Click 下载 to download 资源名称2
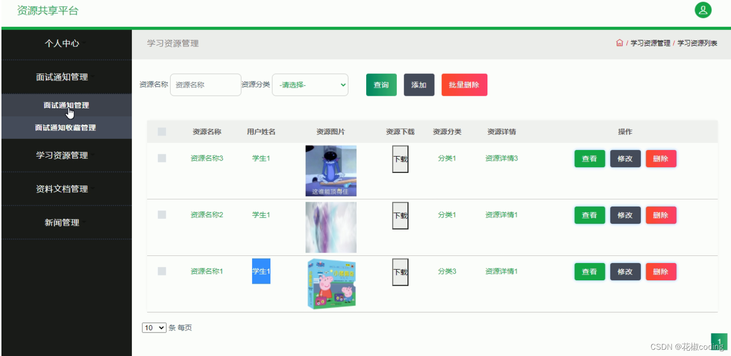The image size is (731, 356). click(x=400, y=215)
